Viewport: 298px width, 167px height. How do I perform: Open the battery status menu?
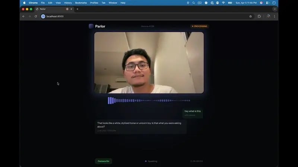coord(230,3)
